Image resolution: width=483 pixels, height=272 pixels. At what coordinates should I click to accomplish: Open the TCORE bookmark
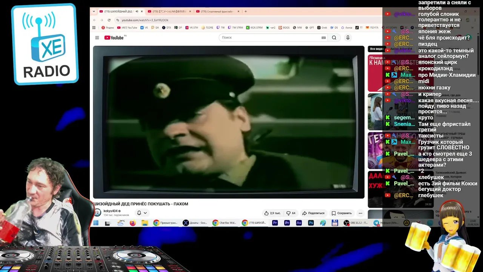[208, 28]
